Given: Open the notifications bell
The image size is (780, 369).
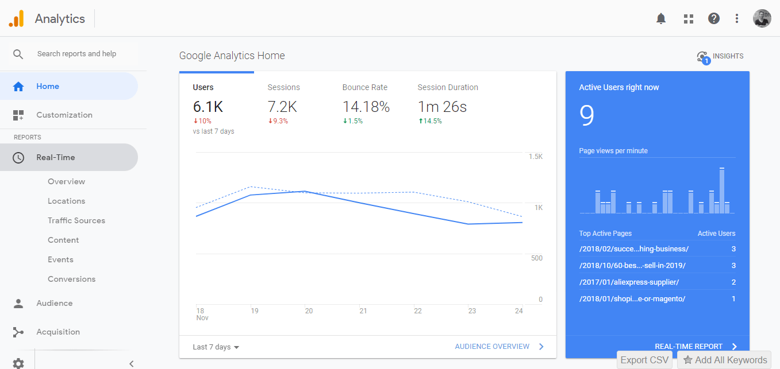Looking at the screenshot, I should [661, 18].
